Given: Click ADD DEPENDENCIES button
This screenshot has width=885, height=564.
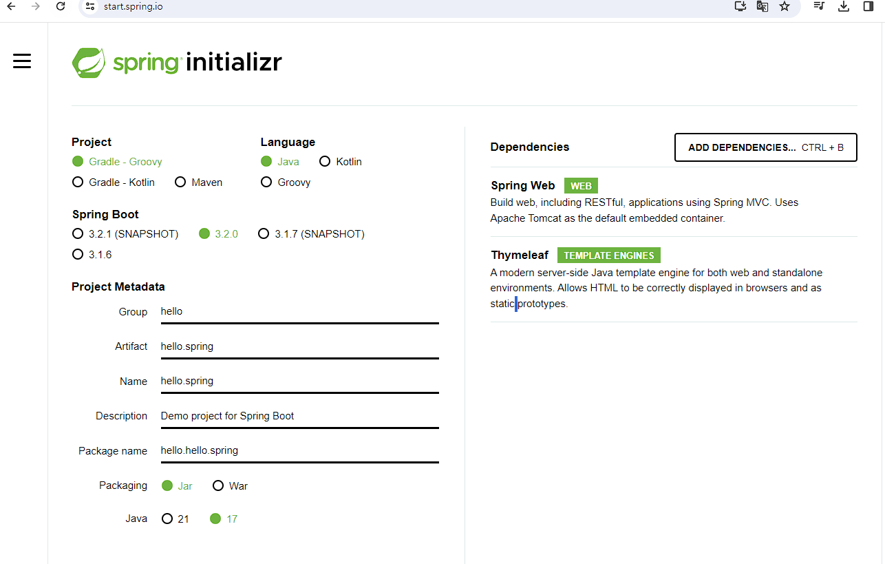Looking at the screenshot, I should 766,147.
